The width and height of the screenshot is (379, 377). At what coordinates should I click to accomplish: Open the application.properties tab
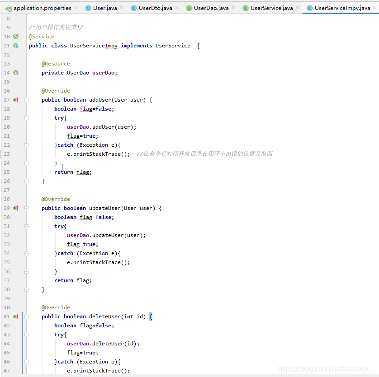[42, 8]
